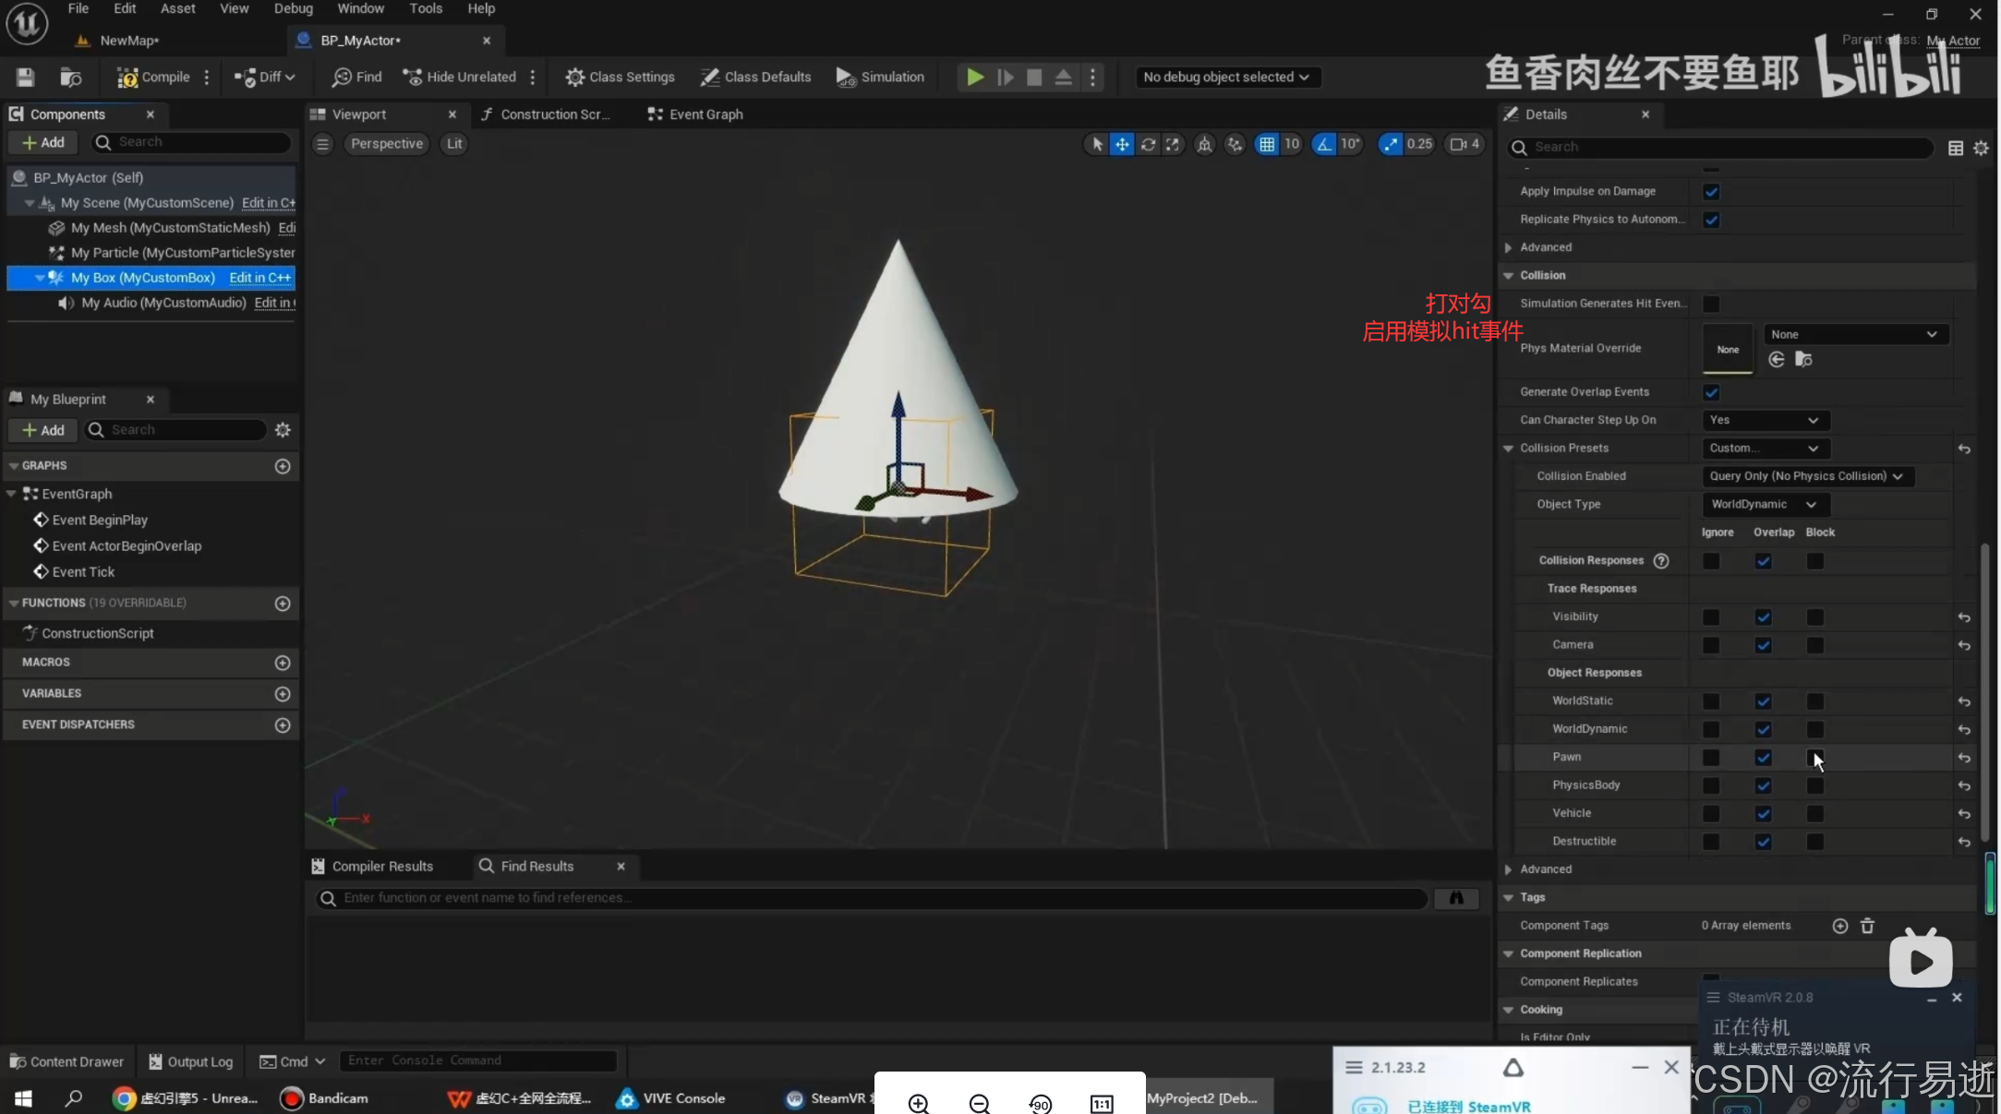Click the add GRAPHS plus icon
The width and height of the screenshot is (2001, 1114).
tap(283, 466)
